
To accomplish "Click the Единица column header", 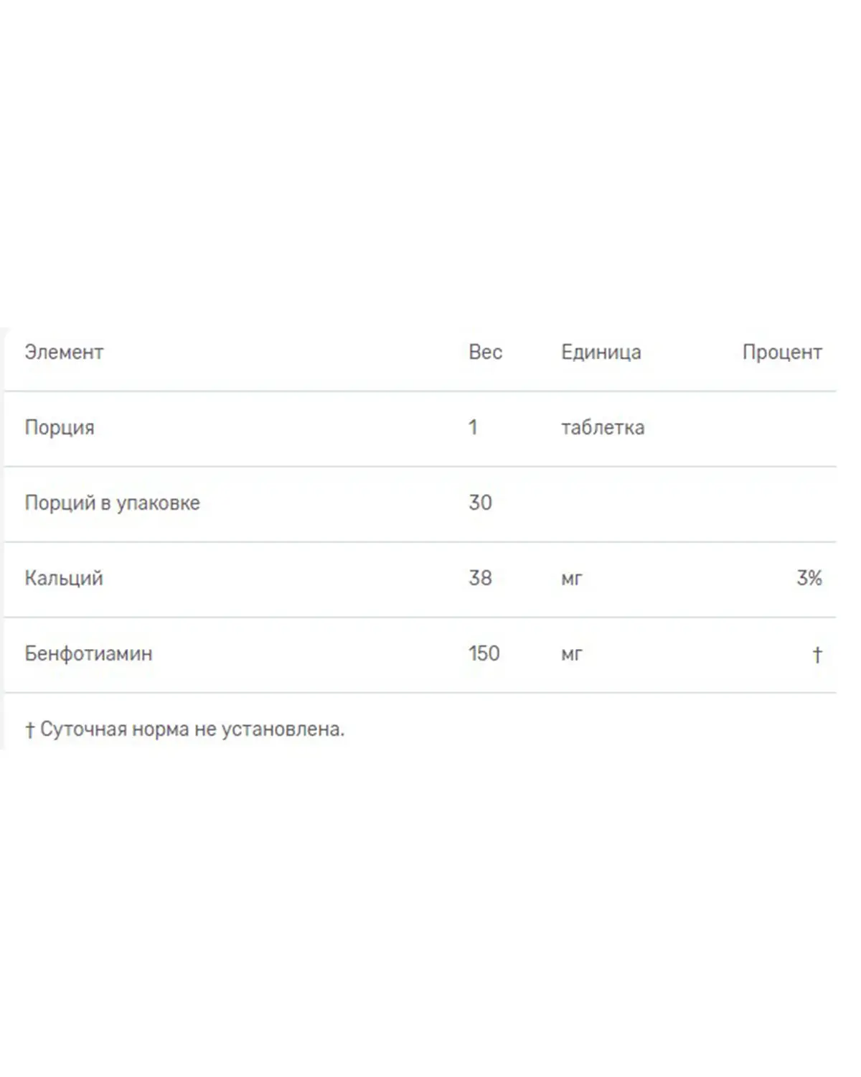I will [601, 353].
